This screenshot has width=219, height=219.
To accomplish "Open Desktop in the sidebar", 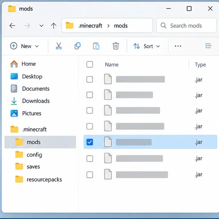I will (26, 77).
